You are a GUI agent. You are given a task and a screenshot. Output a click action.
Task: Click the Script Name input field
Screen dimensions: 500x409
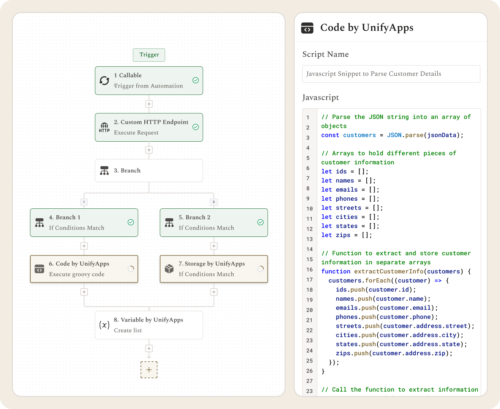[x=391, y=74]
